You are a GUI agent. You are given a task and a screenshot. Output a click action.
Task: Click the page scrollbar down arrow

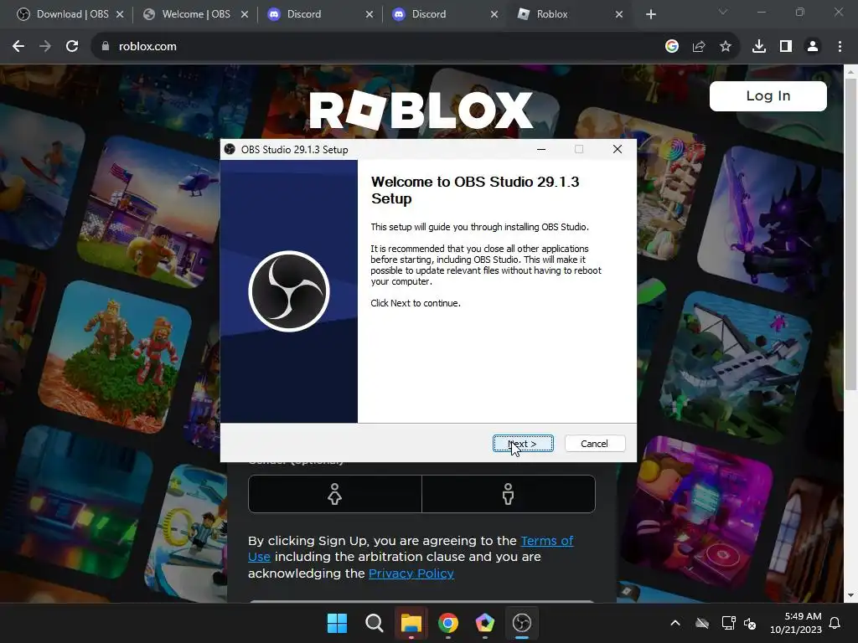[850, 595]
